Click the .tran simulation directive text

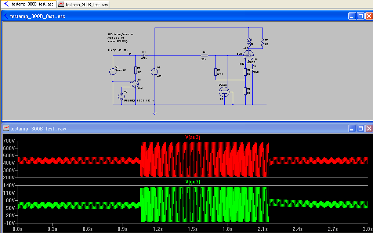click(116, 37)
